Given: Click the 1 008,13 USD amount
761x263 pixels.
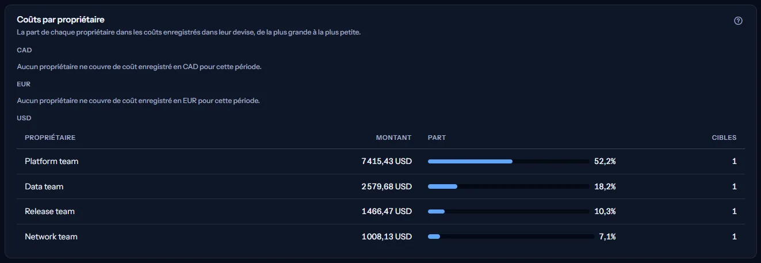Looking at the screenshot, I should pyautogui.click(x=387, y=237).
